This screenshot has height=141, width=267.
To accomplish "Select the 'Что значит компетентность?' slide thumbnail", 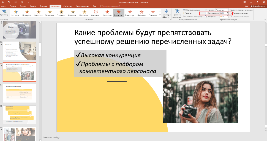I will [20, 115].
